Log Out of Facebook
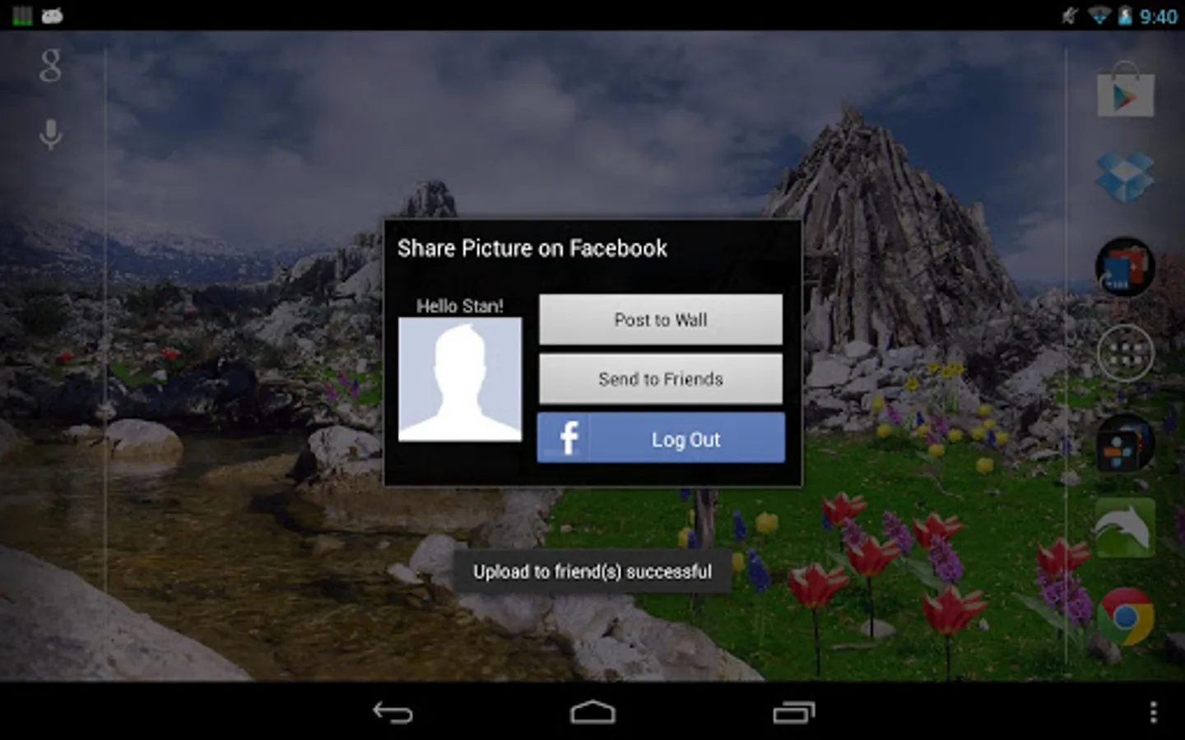The height and width of the screenshot is (740, 1185). [x=661, y=438]
